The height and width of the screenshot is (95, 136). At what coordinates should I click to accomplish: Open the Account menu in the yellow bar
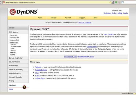pos(68,18)
